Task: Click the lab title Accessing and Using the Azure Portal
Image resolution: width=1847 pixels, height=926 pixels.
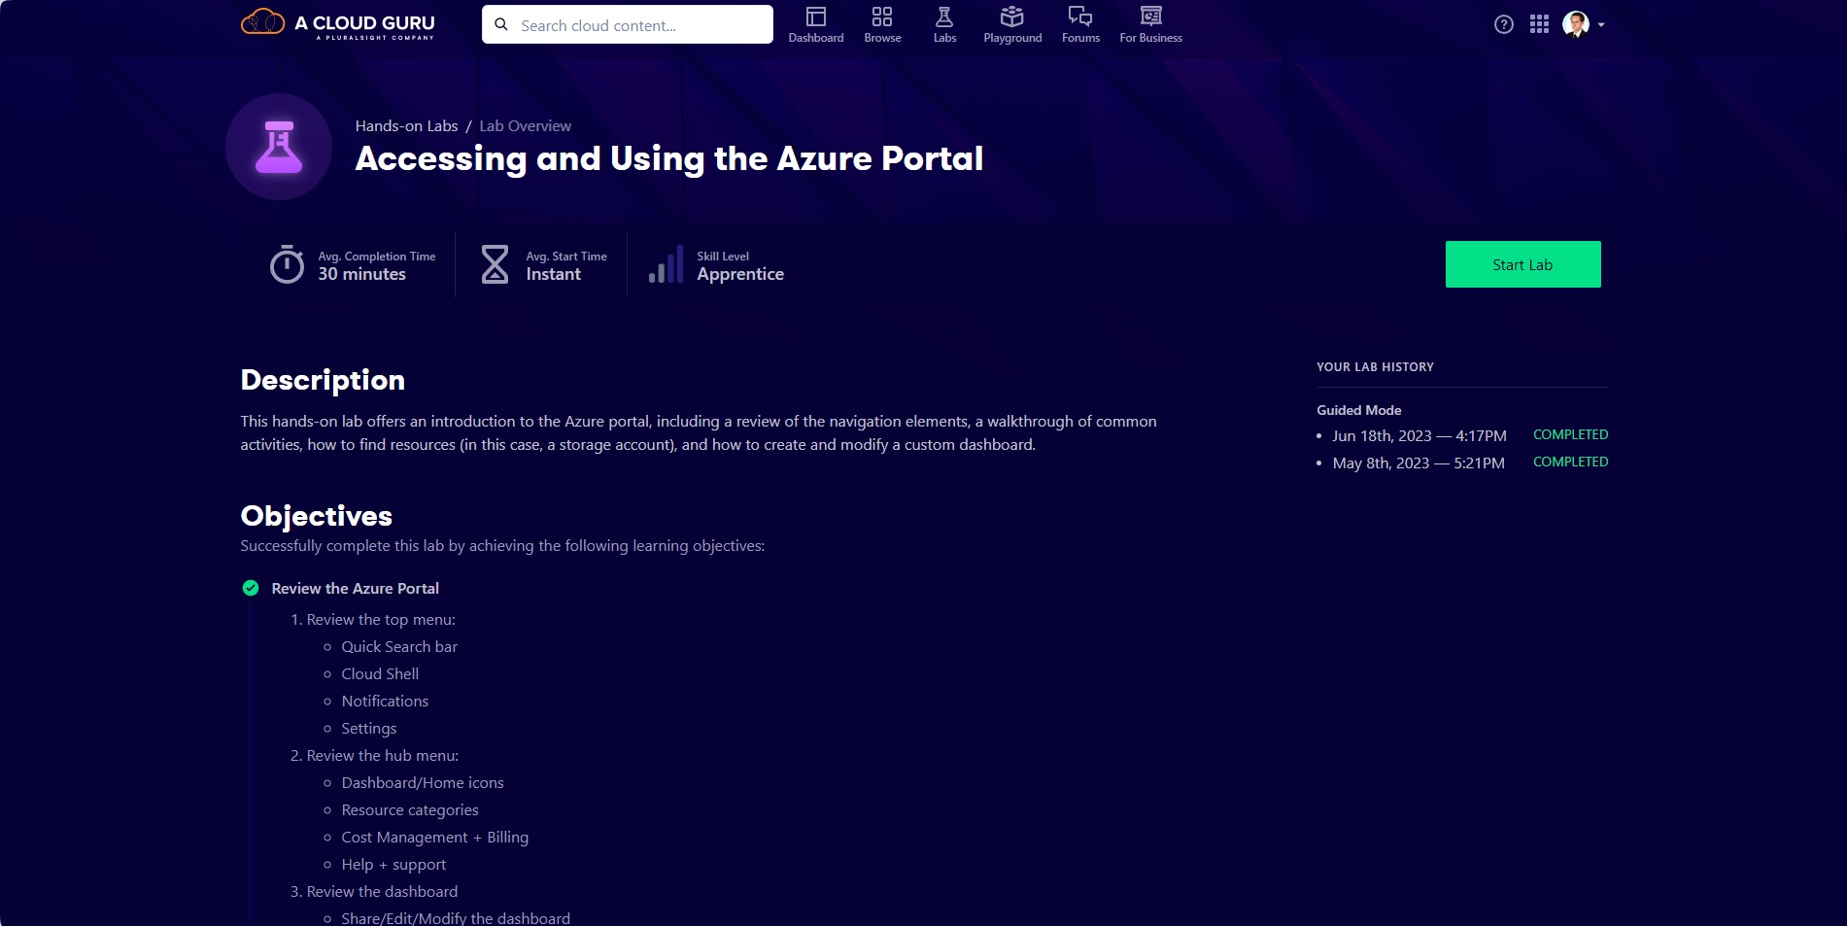Action: click(669, 158)
